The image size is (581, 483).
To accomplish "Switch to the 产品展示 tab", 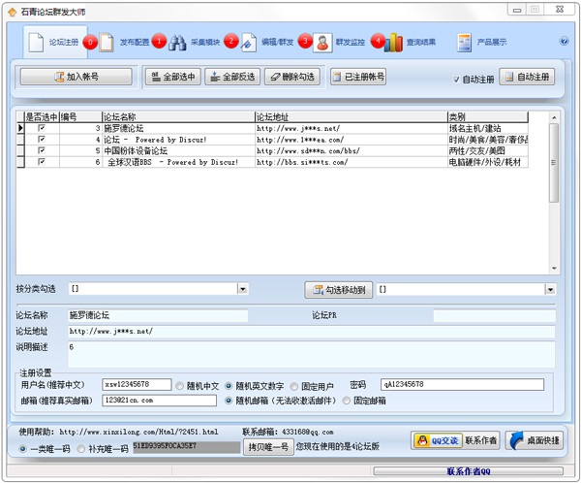I will 481,43.
